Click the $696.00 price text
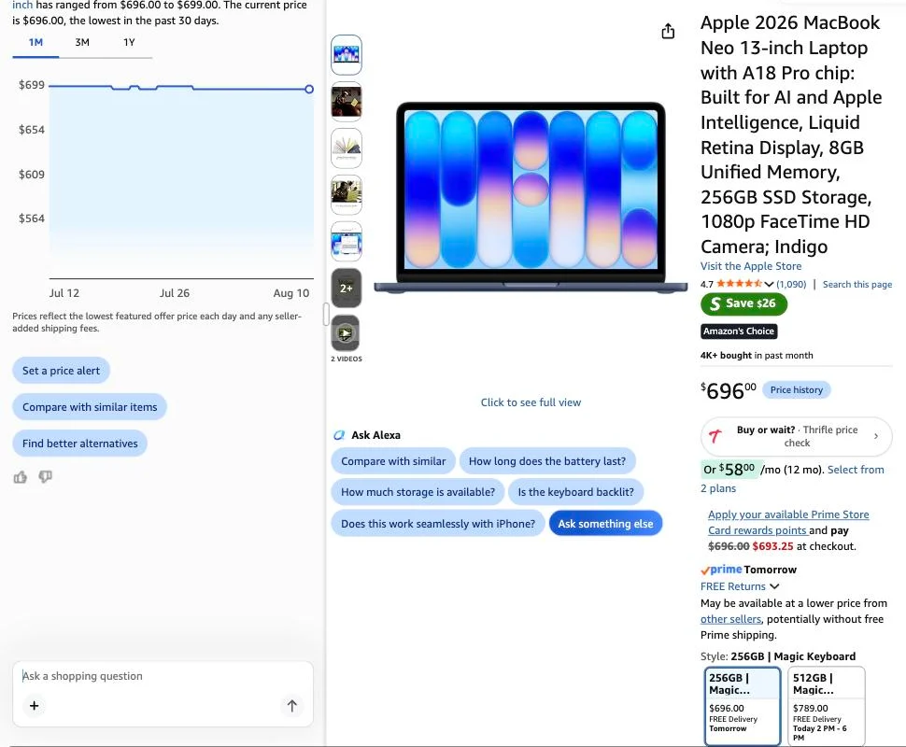This screenshot has width=906, height=747. pyautogui.click(x=728, y=390)
